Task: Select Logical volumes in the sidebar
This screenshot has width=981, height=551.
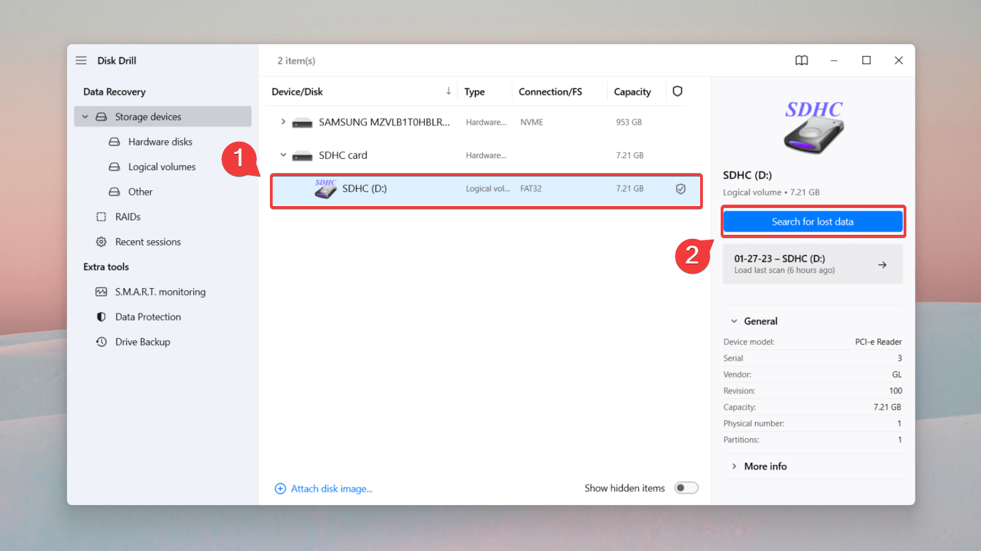Action: coord(162,167)
